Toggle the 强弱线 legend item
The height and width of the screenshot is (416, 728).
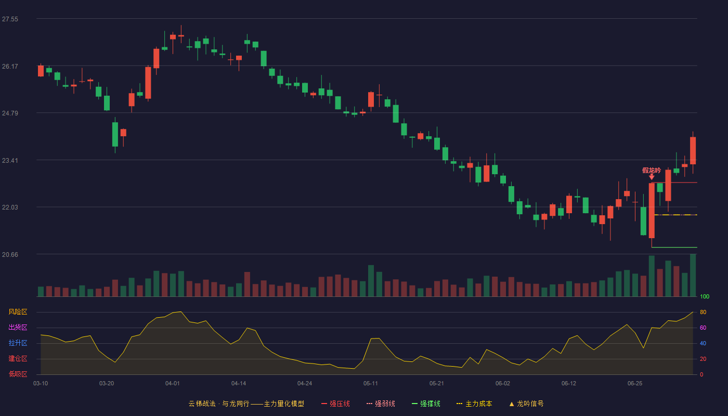pos(381,404)
